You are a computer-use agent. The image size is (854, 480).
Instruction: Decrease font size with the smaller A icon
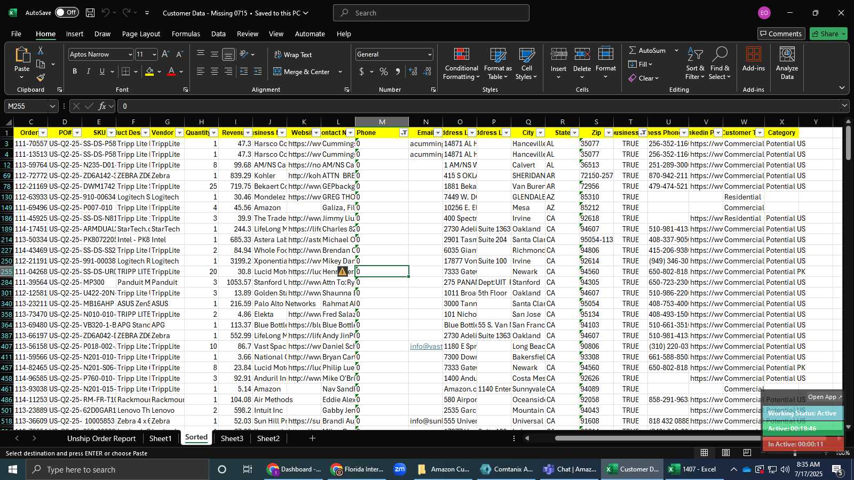click(179, 54)
